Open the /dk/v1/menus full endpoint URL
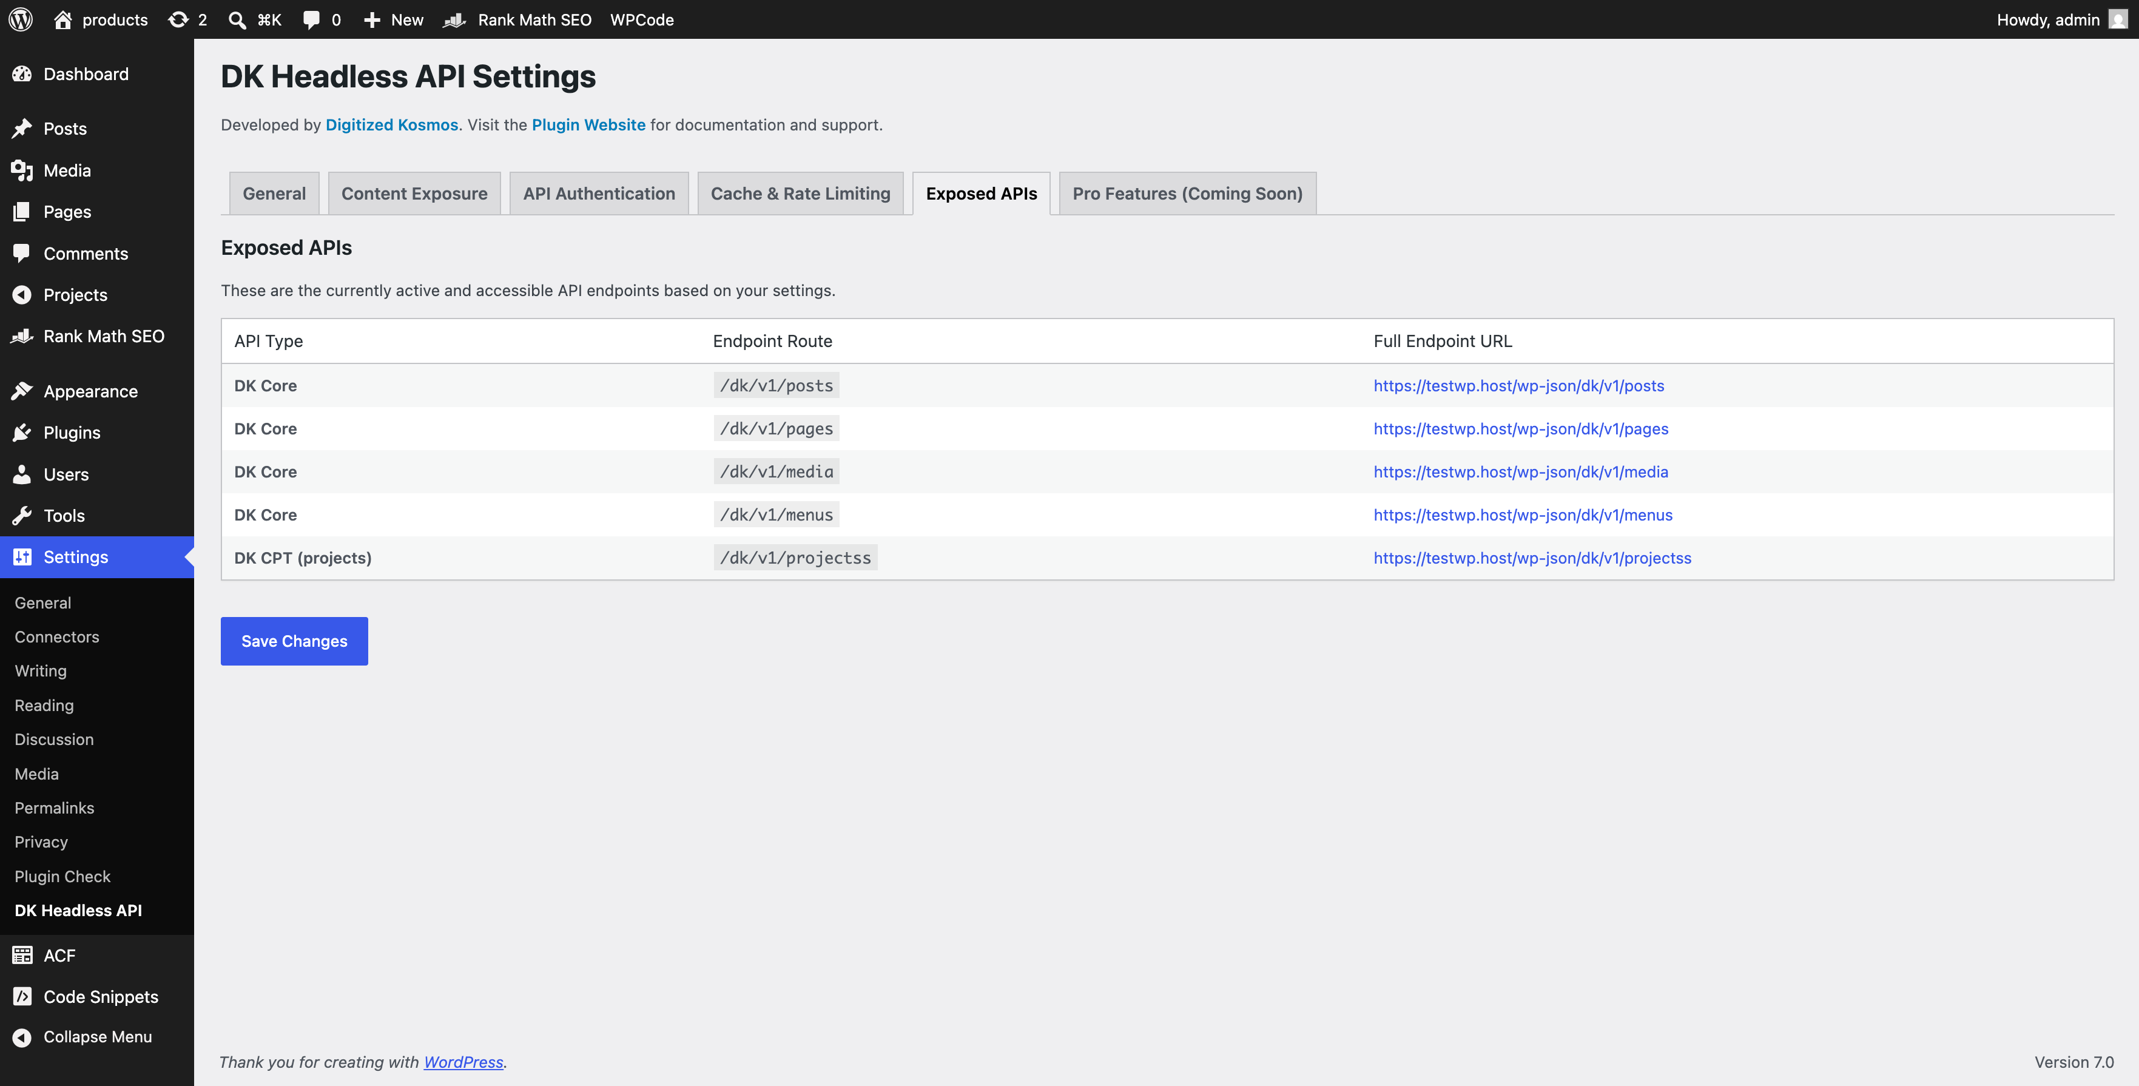 coord(1523,514)
